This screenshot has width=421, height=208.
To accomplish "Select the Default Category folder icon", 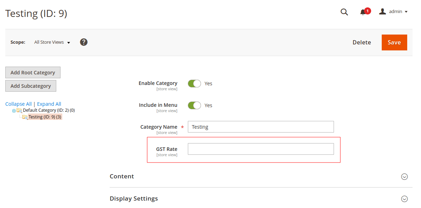I will [x=20, y=110].
